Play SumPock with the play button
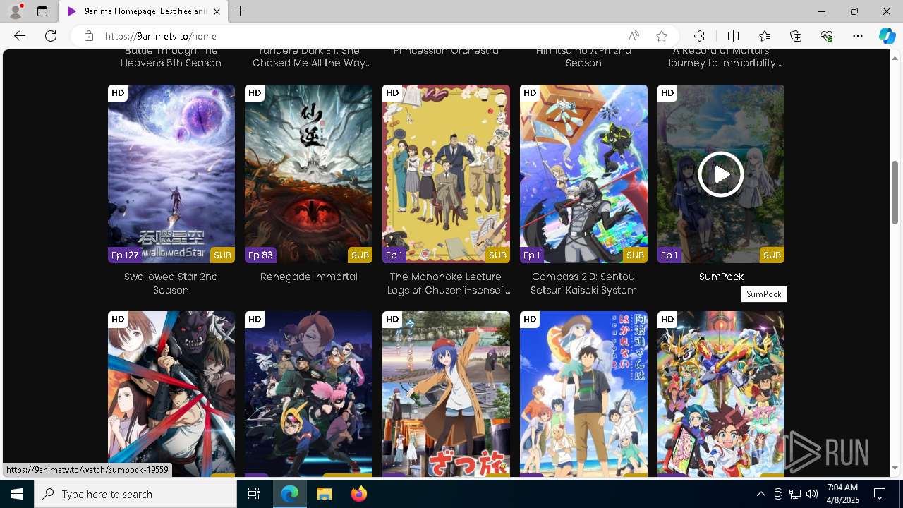This screenshot has height=508, width=903. [721, 174]
